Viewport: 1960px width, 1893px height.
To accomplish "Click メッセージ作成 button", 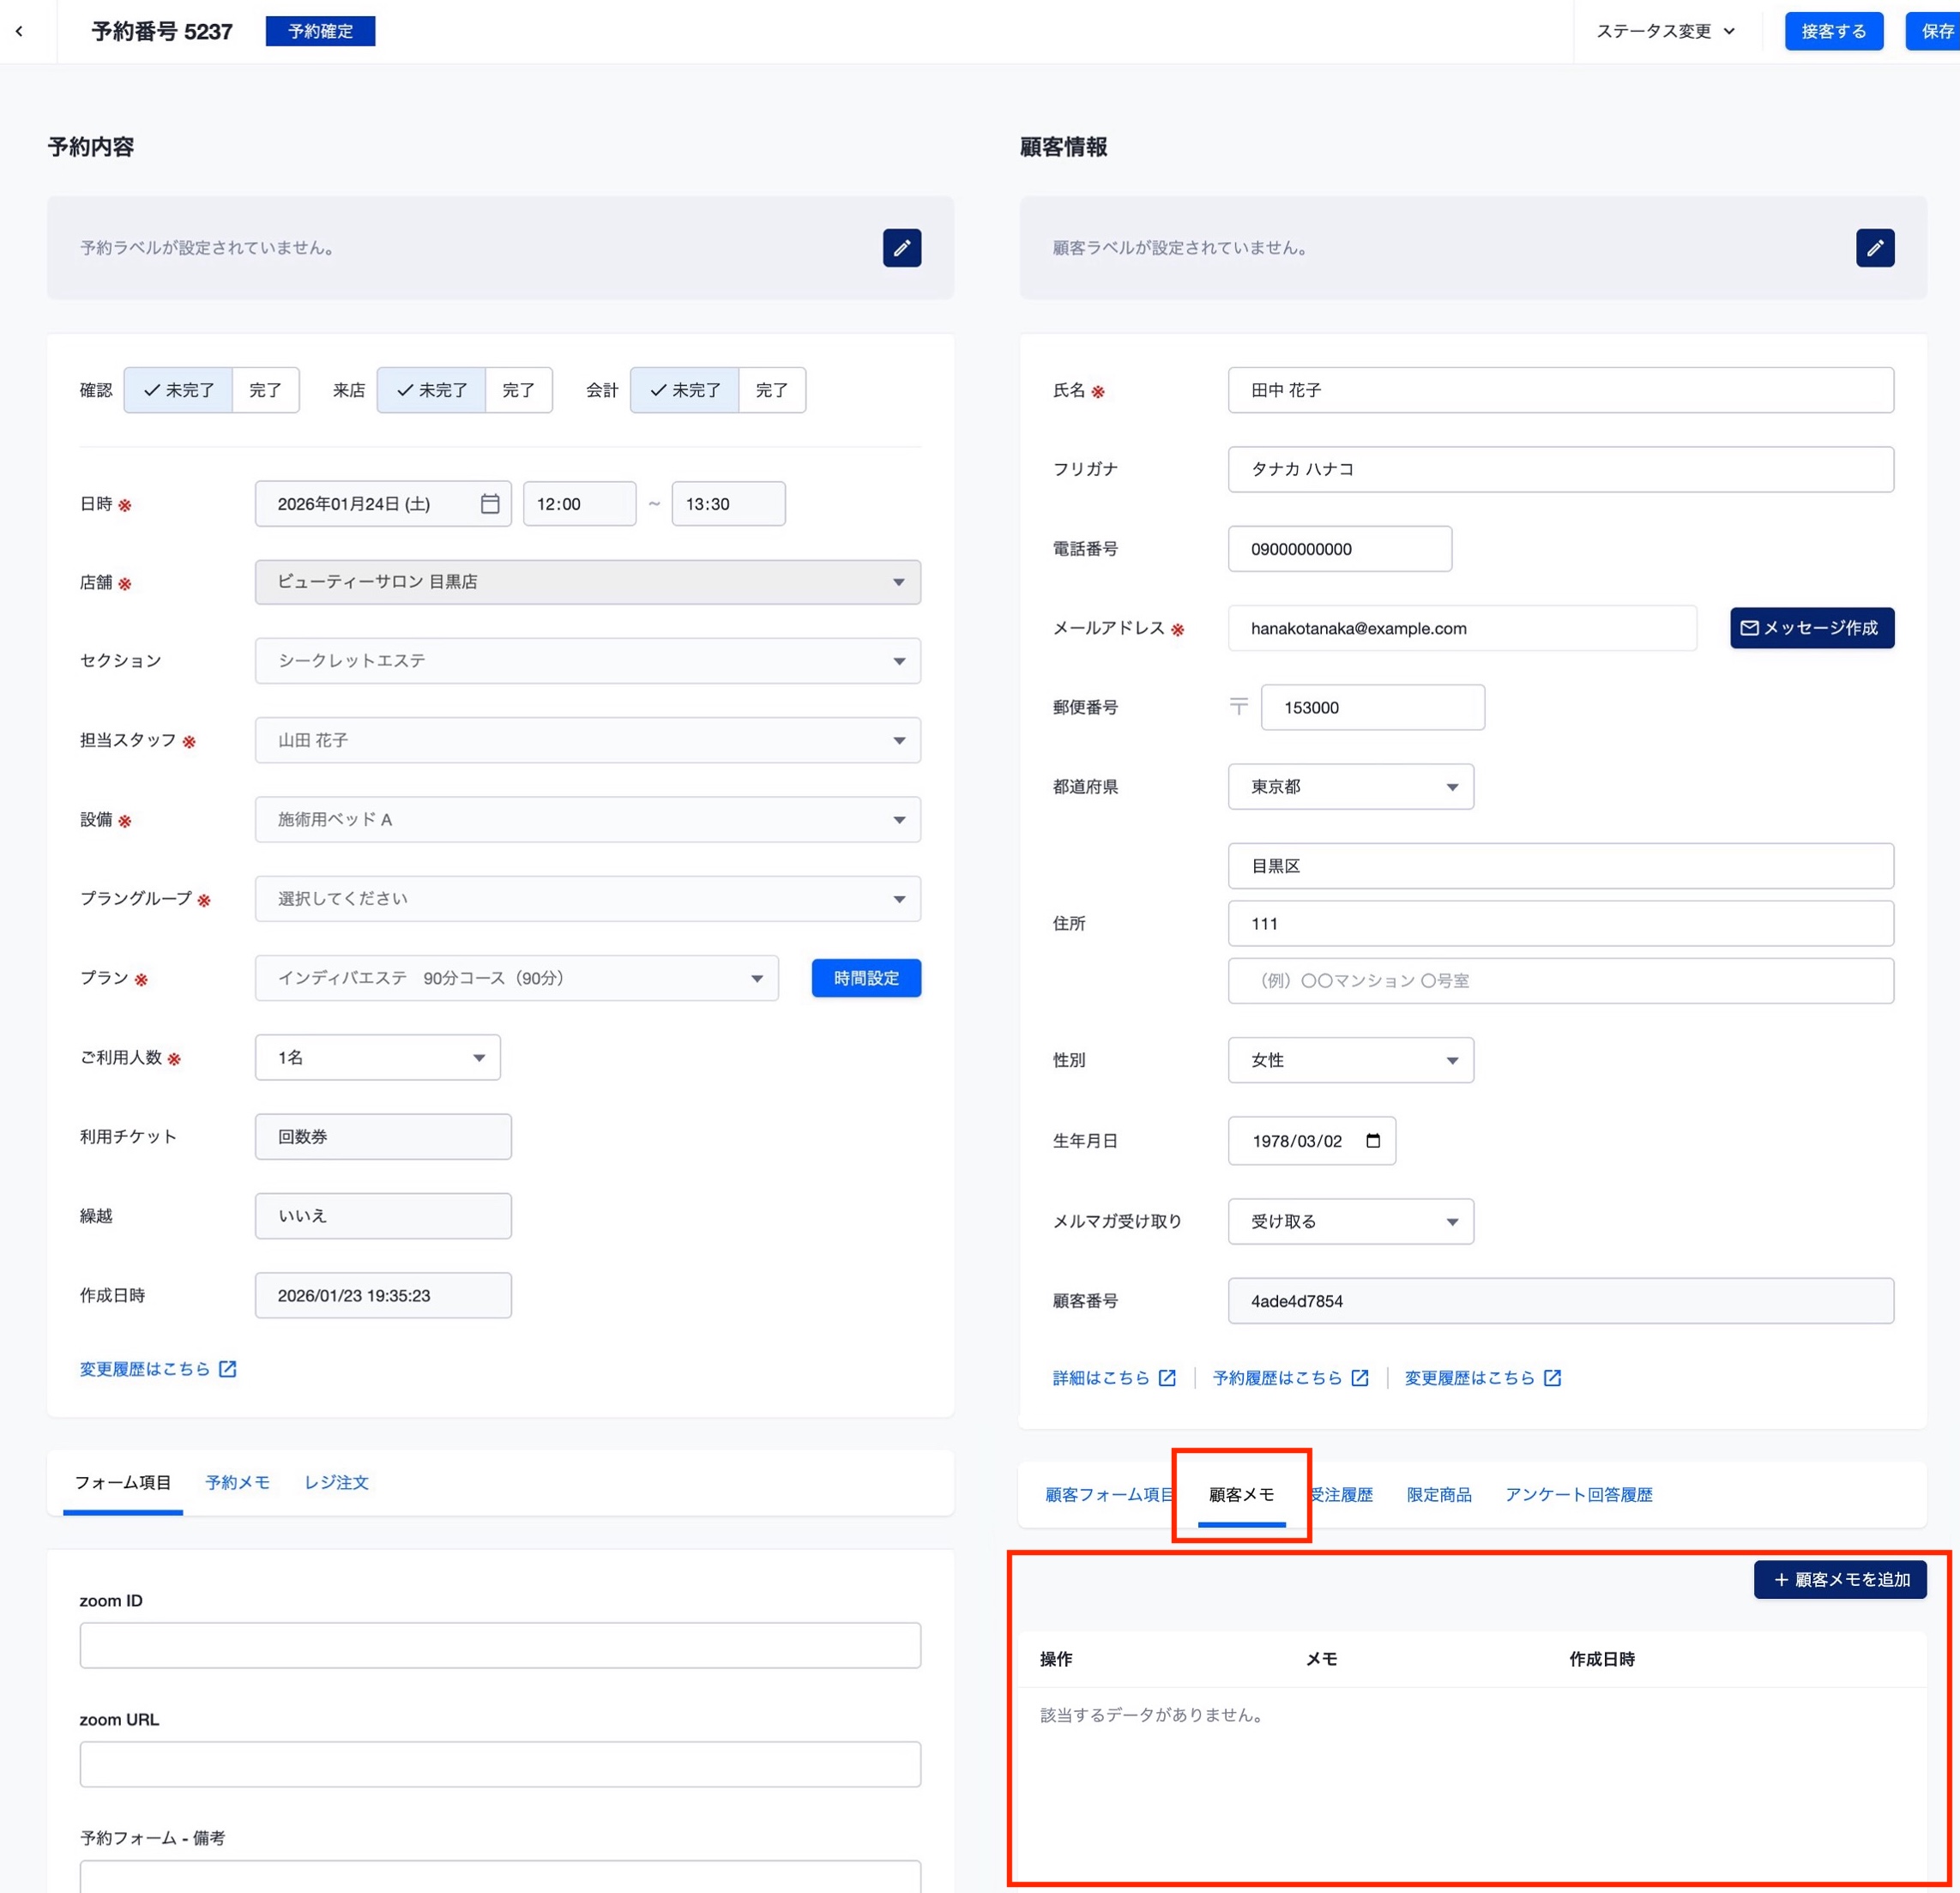I will [1811, 628].
